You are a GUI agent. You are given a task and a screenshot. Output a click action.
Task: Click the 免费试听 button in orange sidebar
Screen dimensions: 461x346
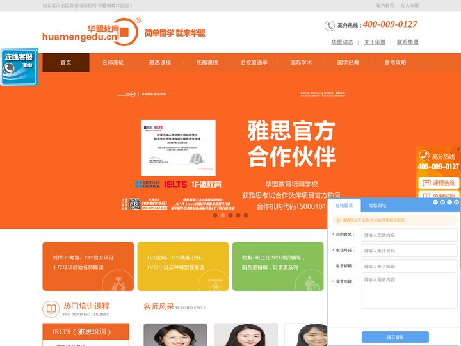tap(439, 195)
